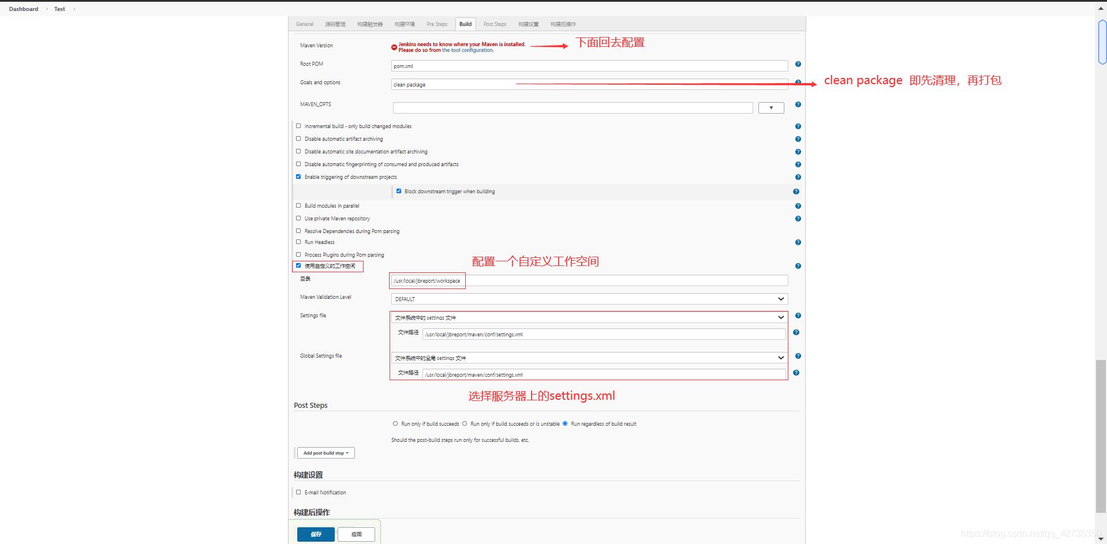This screenshot has height=544, width=1107.
Task: Follow the tool configuration link
Action: [468, 50]
